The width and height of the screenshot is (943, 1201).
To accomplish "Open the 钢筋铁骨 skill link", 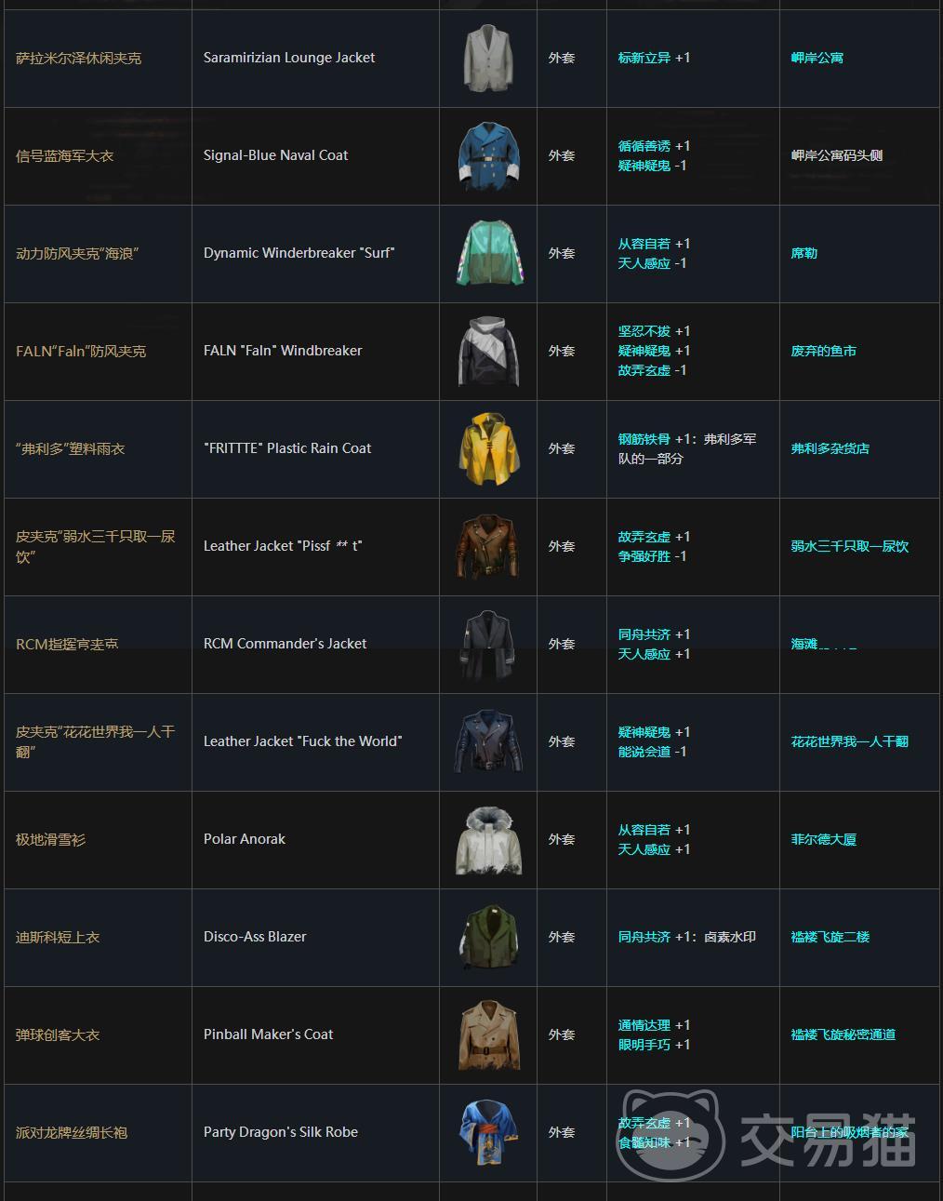I will tap(644, 439).
